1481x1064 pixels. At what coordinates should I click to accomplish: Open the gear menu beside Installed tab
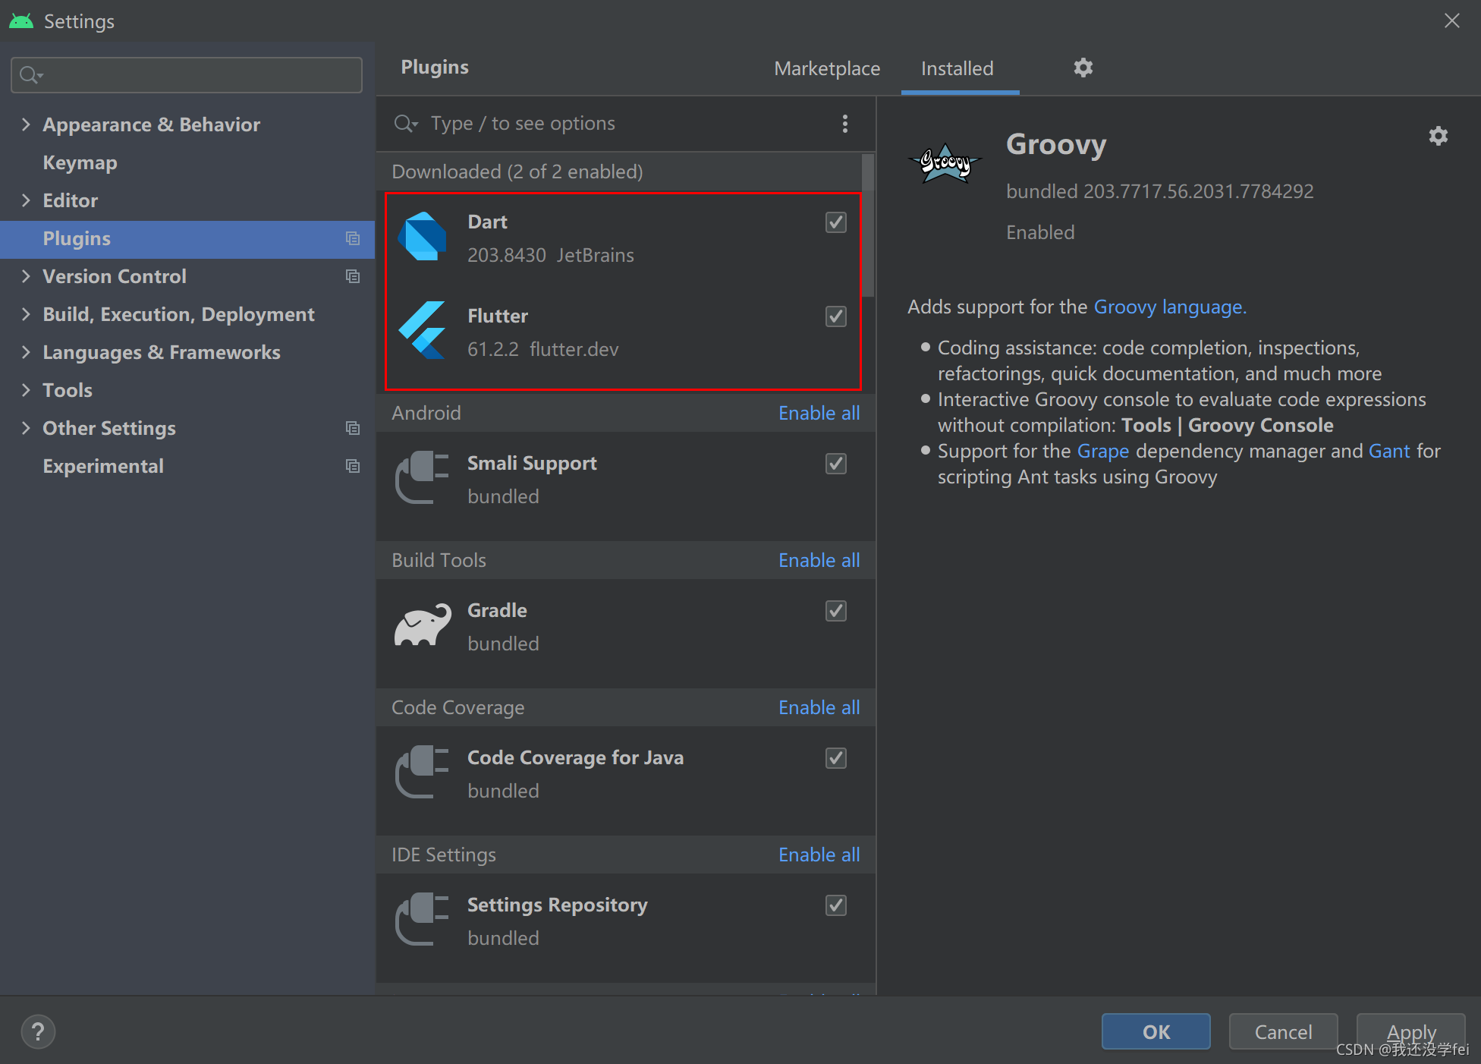click(1083, 68)
